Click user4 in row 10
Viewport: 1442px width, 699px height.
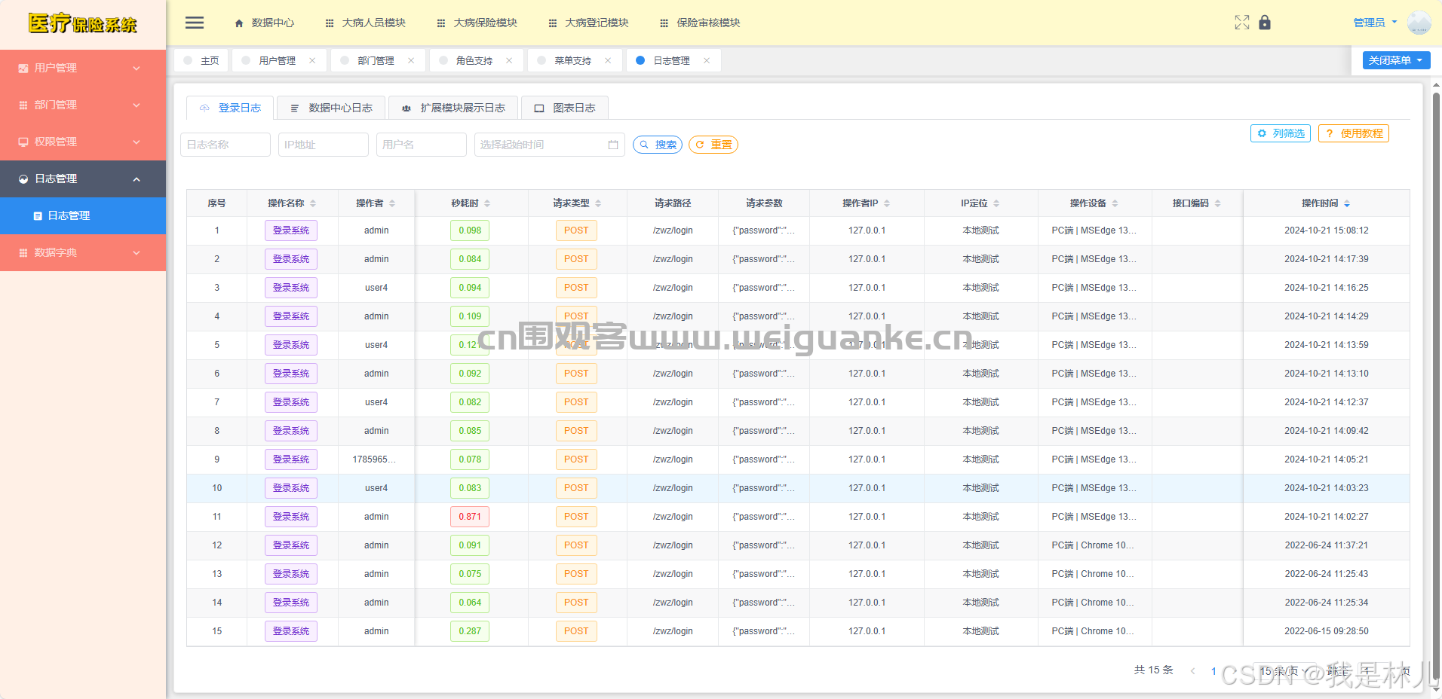tap(376, 488)
